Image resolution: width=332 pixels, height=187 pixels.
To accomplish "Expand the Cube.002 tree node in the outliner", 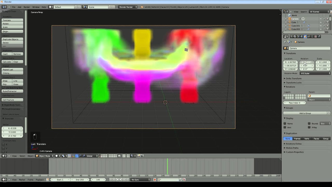I will pos(286,29).
